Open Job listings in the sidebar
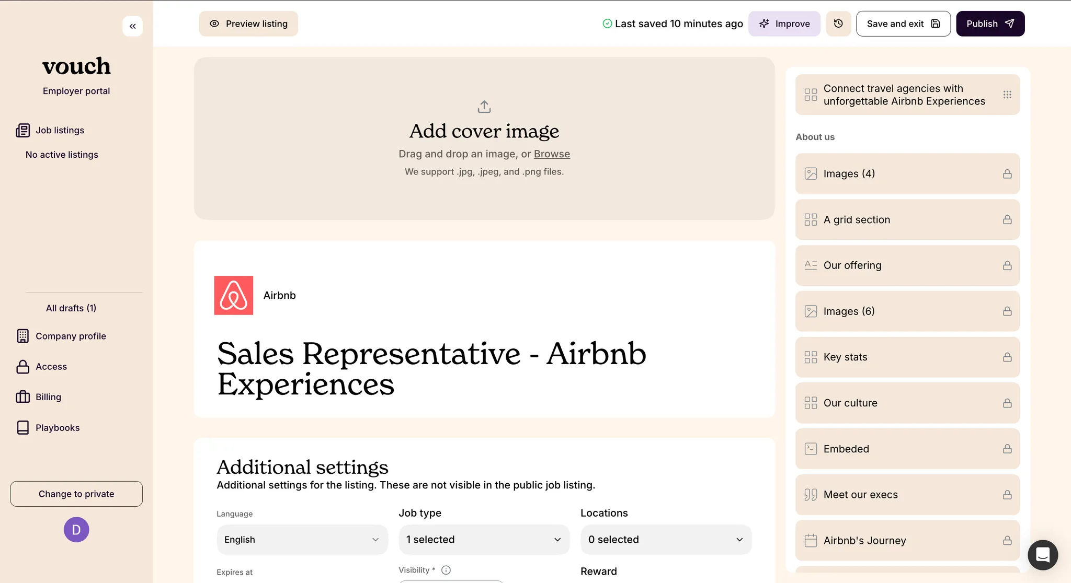Viewport: 1071px width, 583px height. [60, 130]
